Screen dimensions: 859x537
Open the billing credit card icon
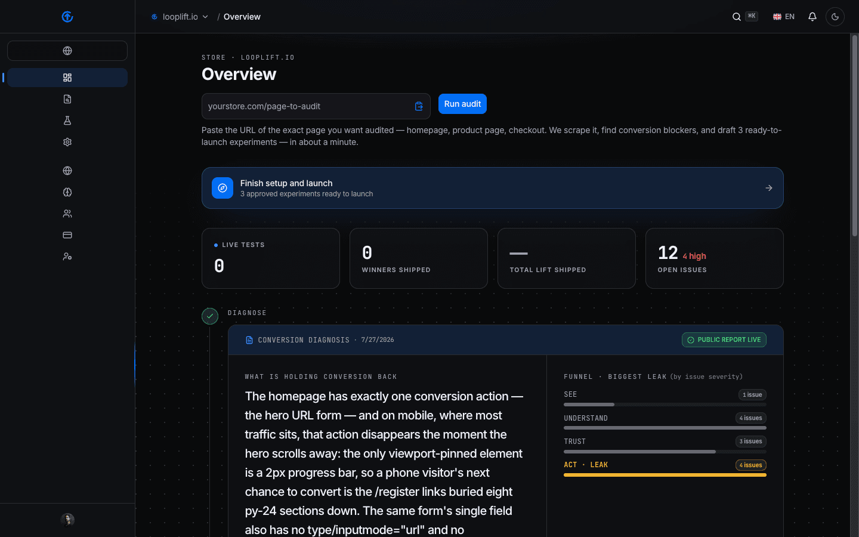tap(67, 235)
